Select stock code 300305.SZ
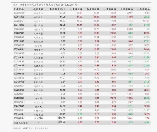This screenshot has height=132, width=157. pyautogui.click(x=19, y=13)
